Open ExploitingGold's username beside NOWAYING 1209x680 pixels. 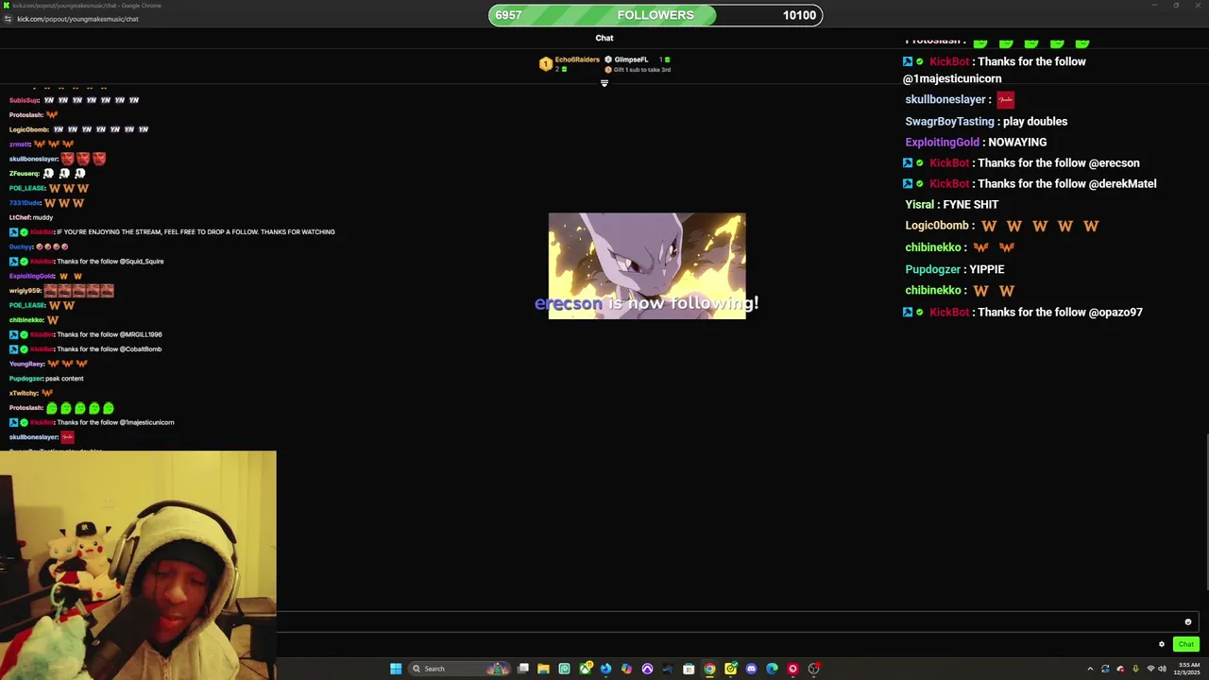coord(942,142)
